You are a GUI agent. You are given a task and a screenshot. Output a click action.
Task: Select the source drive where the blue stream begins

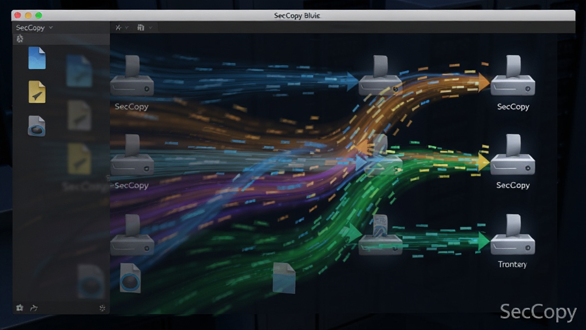pyautogui.click(x=132, y=76)
